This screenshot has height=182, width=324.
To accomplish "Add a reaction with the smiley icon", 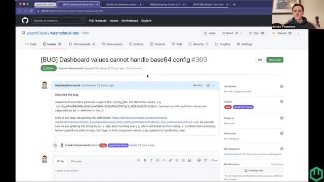I will point(208,85).
